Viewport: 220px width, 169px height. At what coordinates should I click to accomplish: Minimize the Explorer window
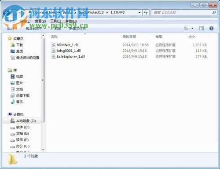195,5
